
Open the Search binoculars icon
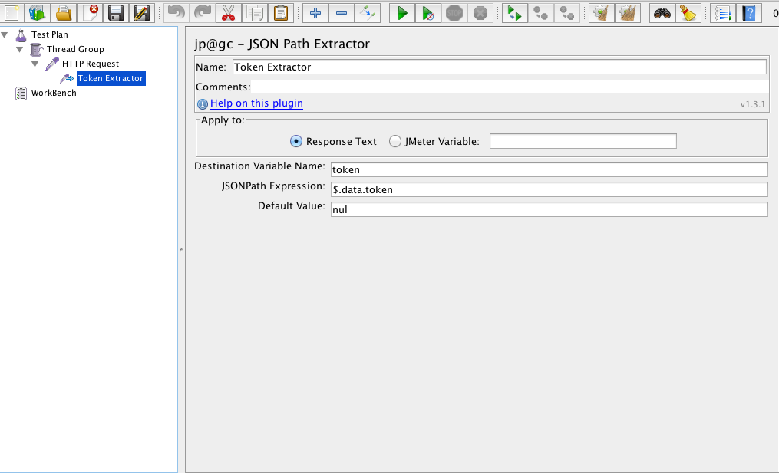tap(660, 13)
